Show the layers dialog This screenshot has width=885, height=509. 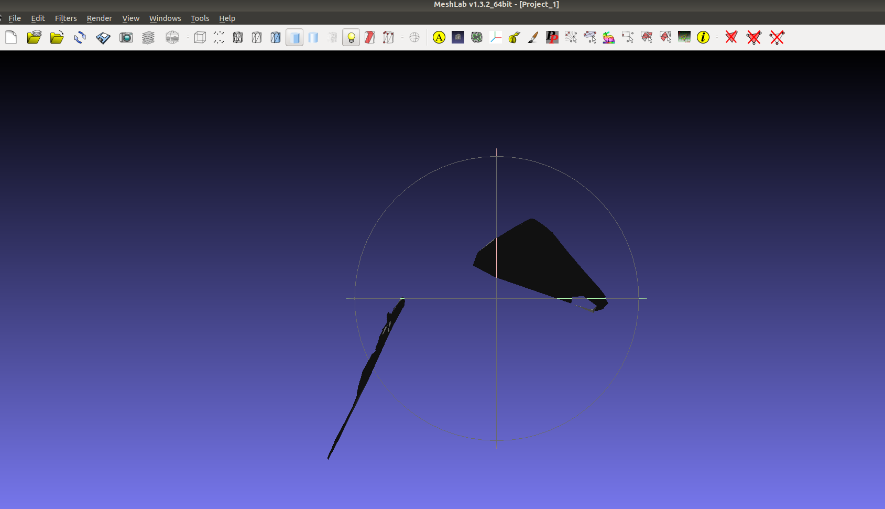click(148, 37)
